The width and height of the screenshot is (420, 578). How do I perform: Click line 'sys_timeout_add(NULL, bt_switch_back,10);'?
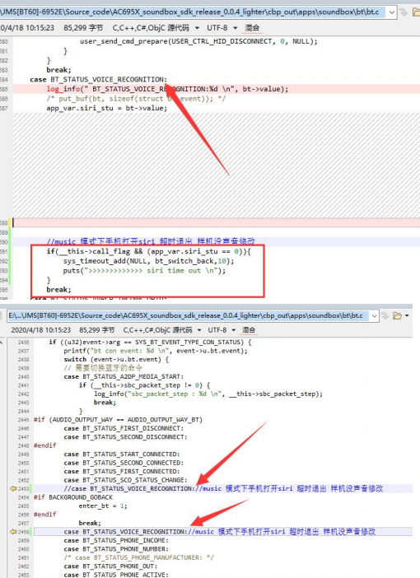148,261
